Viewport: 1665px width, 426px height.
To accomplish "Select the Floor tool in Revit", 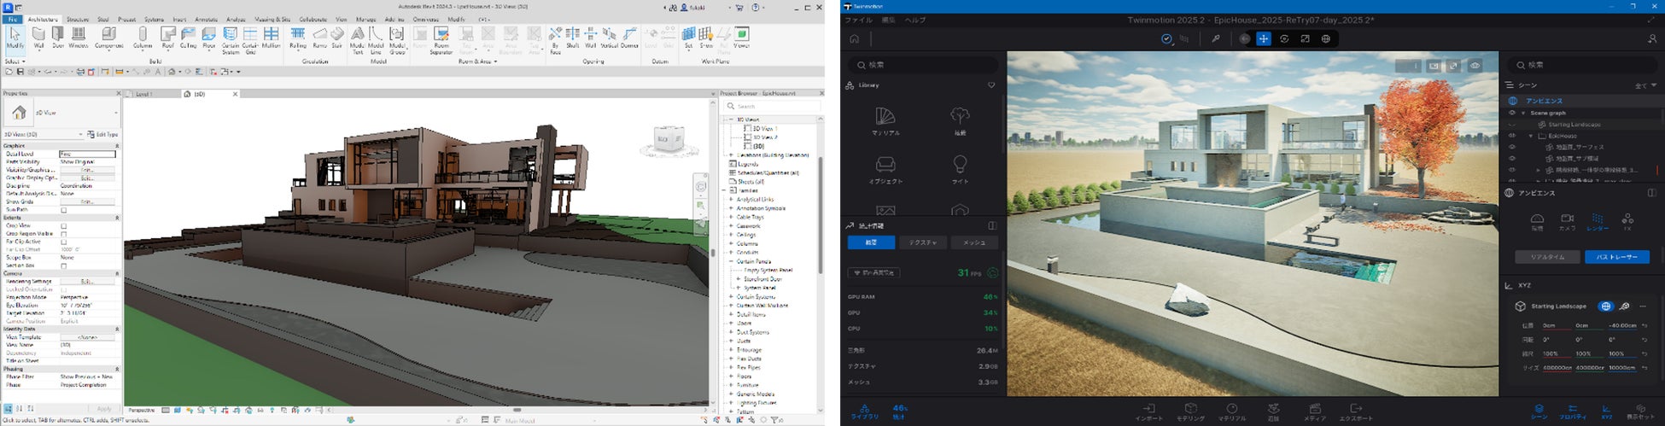I will click(208, 38).
